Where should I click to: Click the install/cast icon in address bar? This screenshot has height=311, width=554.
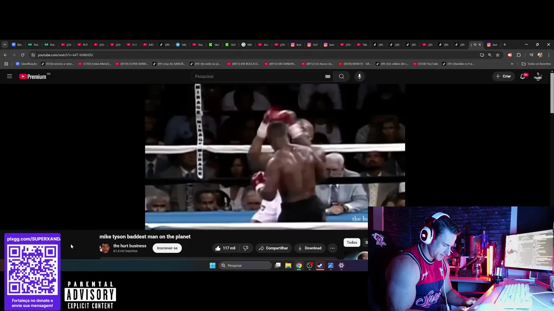(x=482, y=55)
